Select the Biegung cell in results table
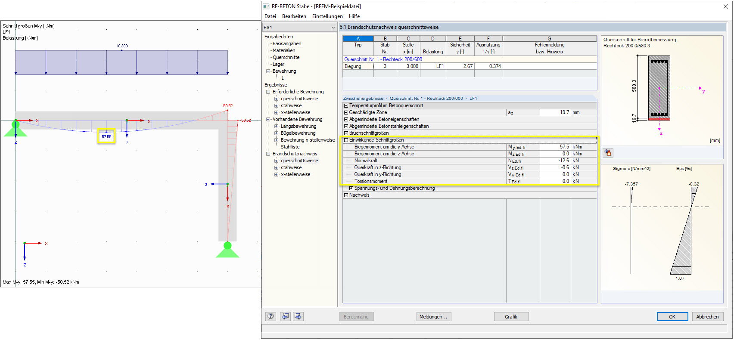The image size is (734, 340). (358, 66)
